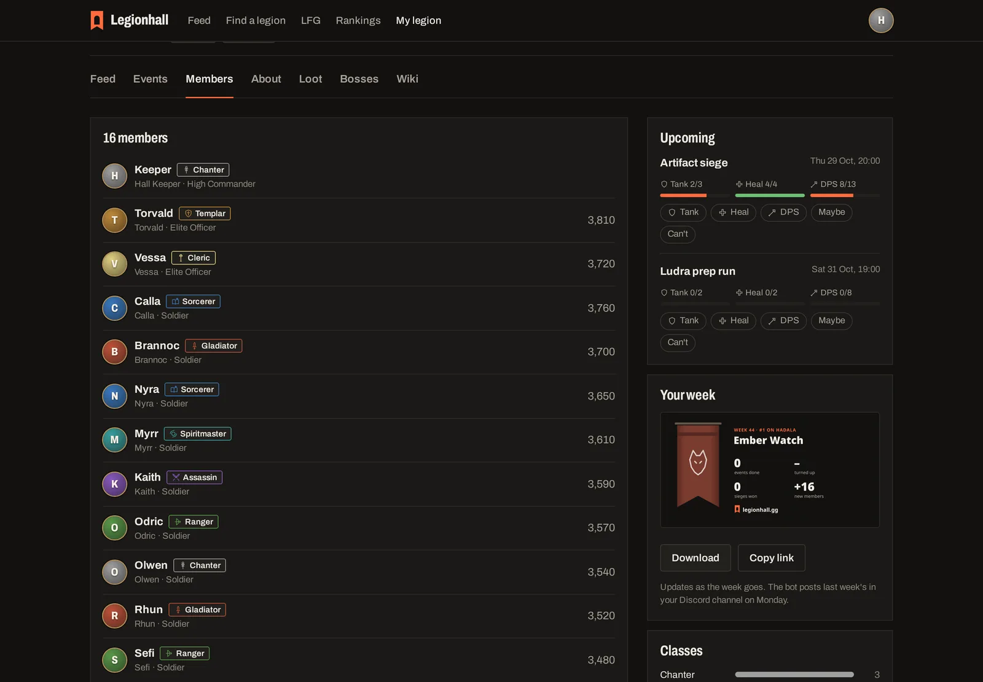Download the Your week card
Image resolution: width=983 pixels, height=682 pixels.
695,558
